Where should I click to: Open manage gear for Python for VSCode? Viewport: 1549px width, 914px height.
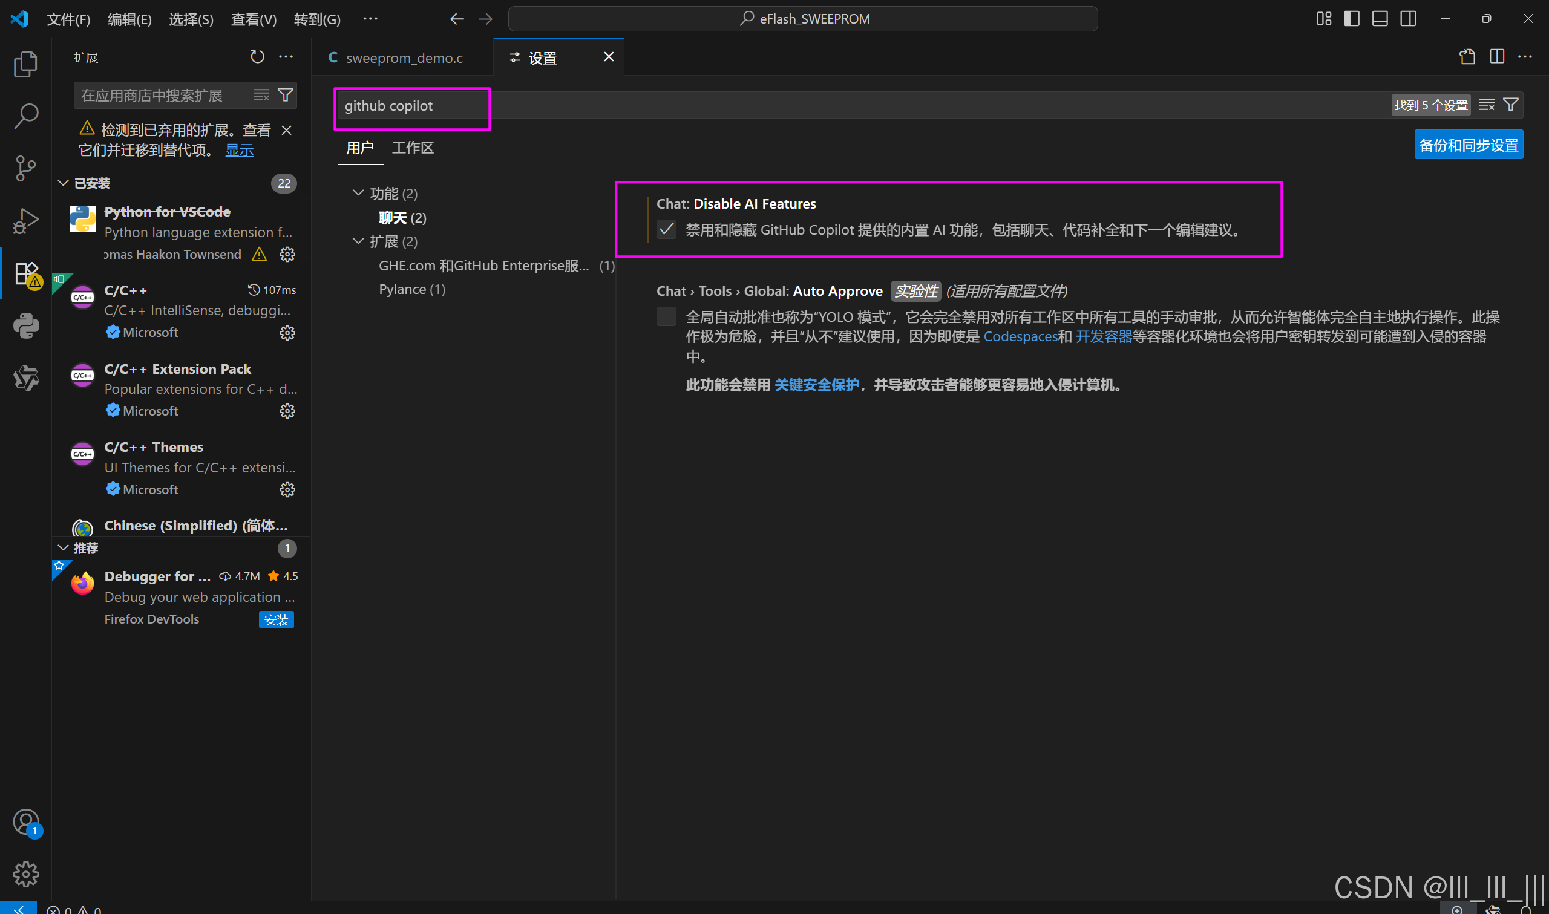click(x=287, y=255)
